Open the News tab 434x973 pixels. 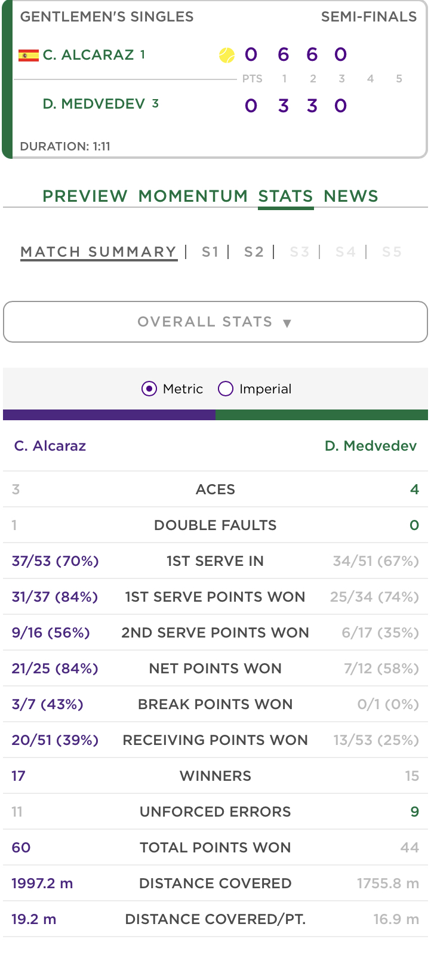point(351,196)
